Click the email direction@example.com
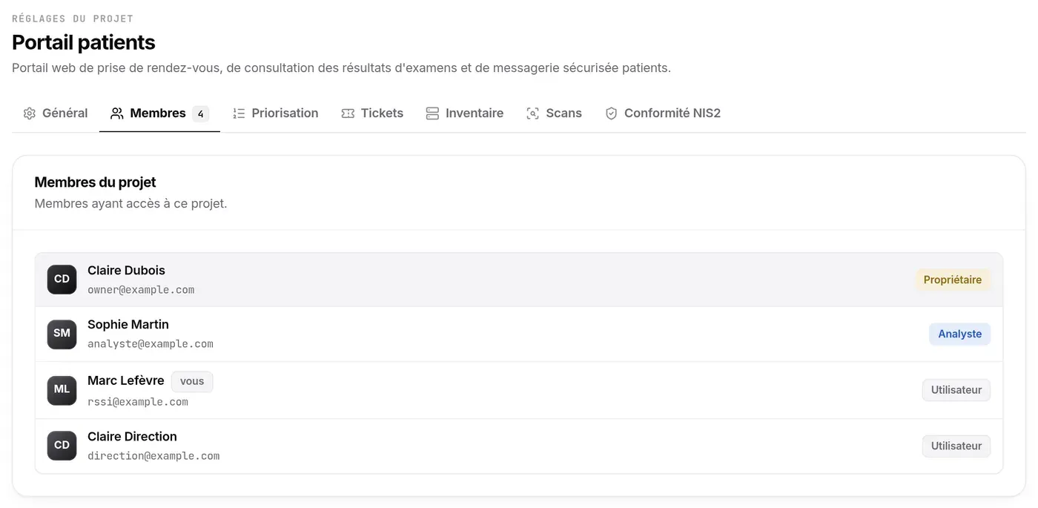 click(x=153, y=456)
